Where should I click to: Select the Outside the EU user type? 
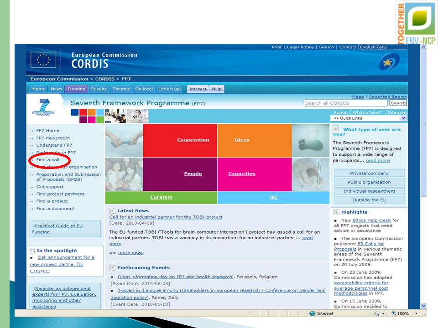point(369,200)
